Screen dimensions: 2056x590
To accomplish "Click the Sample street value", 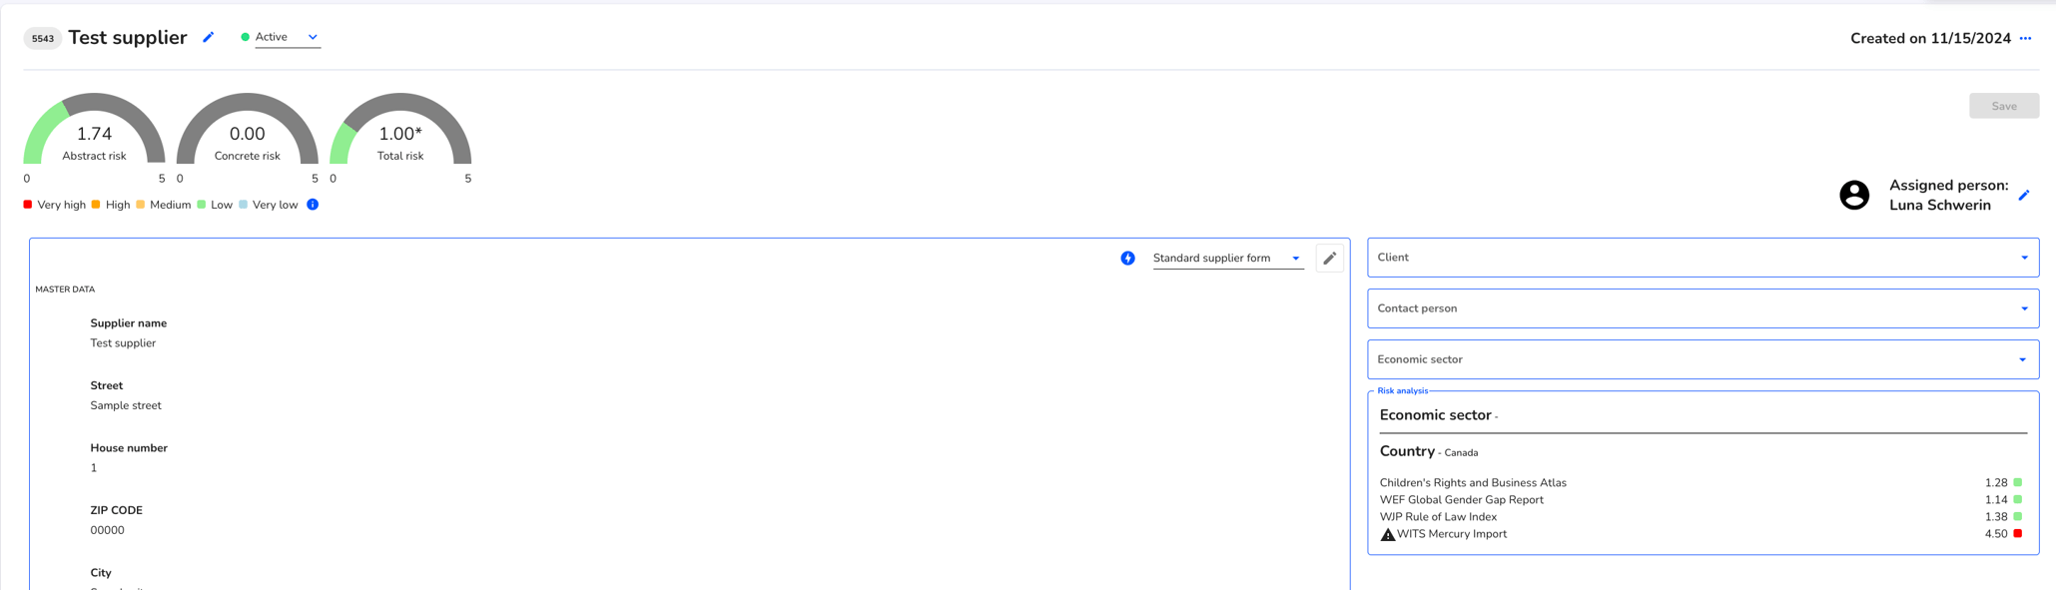I will 126,406.
